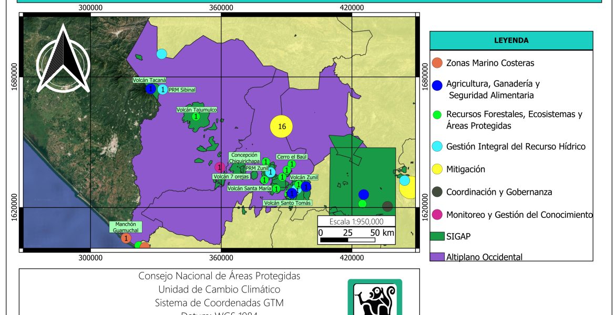Select the orange marker at Manchón Guamuchal
This screenshot has height=315, width=615.
pyautogui.click(x=126, y=238)
